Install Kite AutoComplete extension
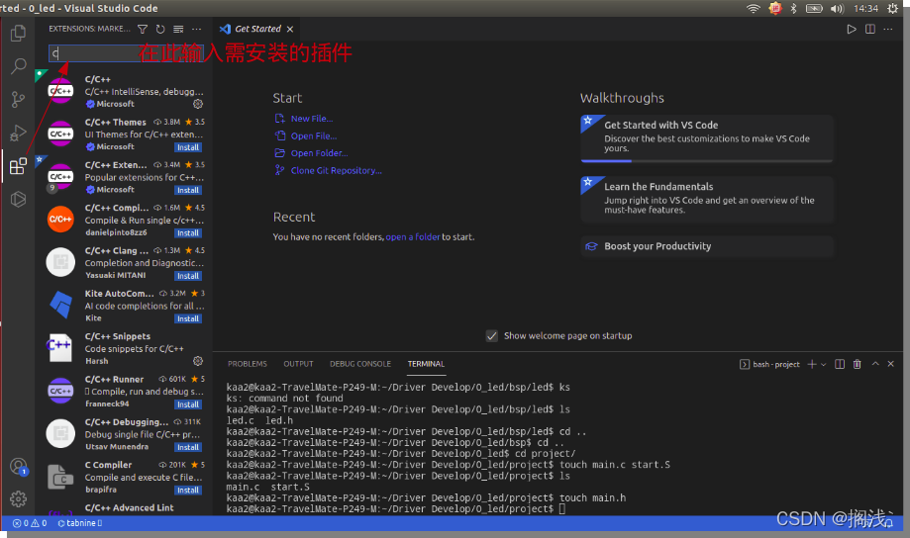 (x=188, y=318)
